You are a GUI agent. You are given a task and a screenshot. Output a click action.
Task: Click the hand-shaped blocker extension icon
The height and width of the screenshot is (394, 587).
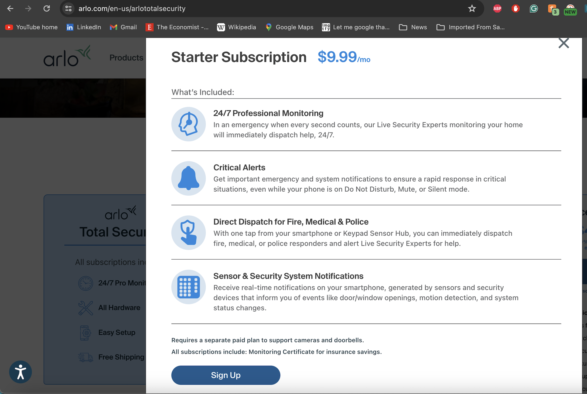(516, 8)
